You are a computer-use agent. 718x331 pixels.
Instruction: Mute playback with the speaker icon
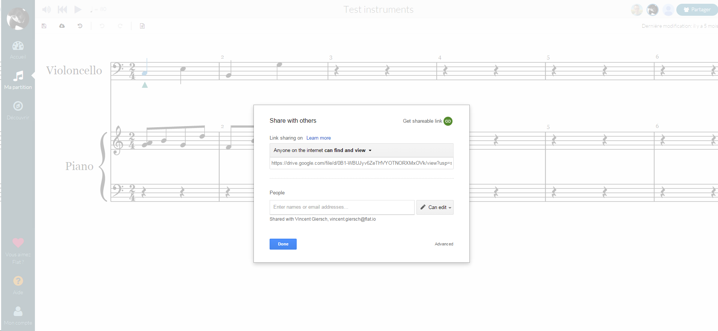(x=46, y=9)
